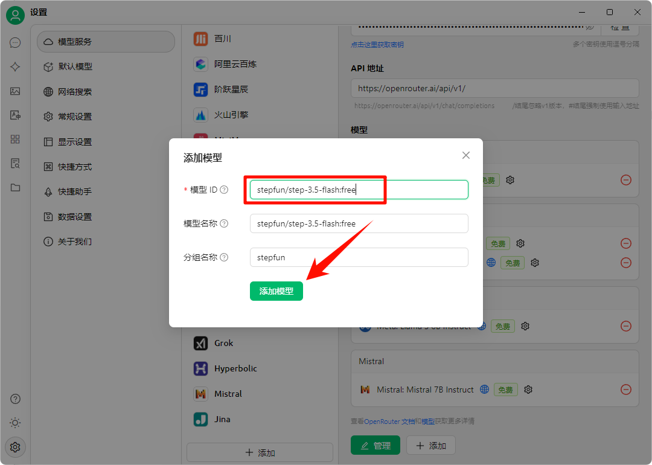652x465 pixels.
Task: Open 数据设置 settings section
Action: (106, 217)
